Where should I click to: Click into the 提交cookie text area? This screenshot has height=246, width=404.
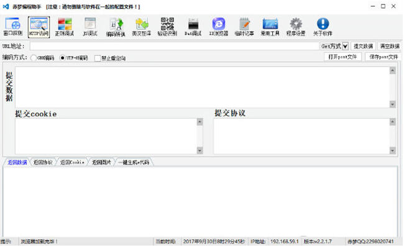point(106,136)
